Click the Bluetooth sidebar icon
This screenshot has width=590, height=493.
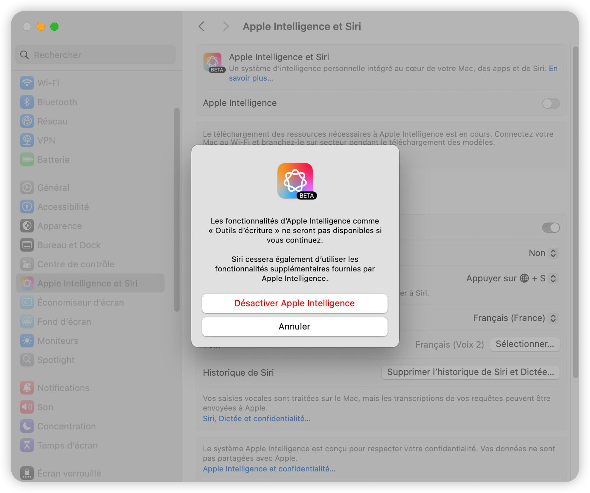pos(27,102)
